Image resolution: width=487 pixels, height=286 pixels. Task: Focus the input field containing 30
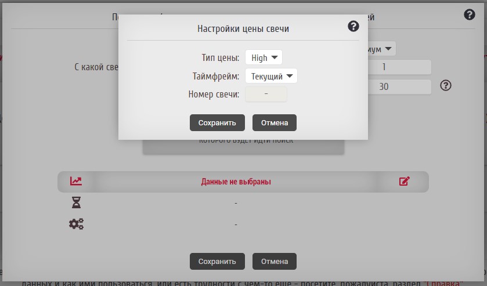pyautogui.click(x=399, y=86)
